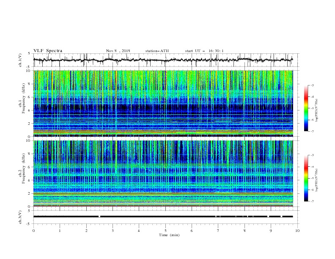The width and height of the screenshot is (335, 259).
Task: Click the "-4" tick on ch.2 colorbar
Action: [x=312, y=167]
